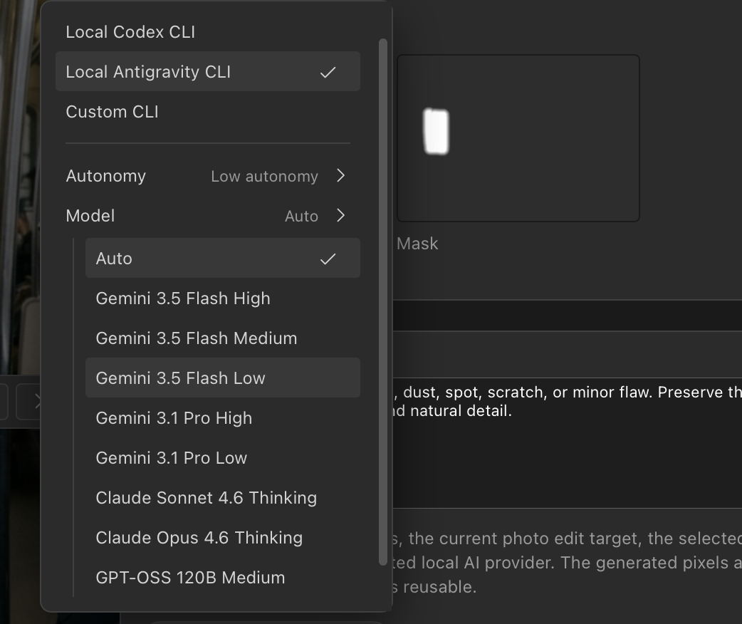The width and height of the screenshot is (742, 624).
Task: Select Local Codex CLI provider
Action: [208, 32]
